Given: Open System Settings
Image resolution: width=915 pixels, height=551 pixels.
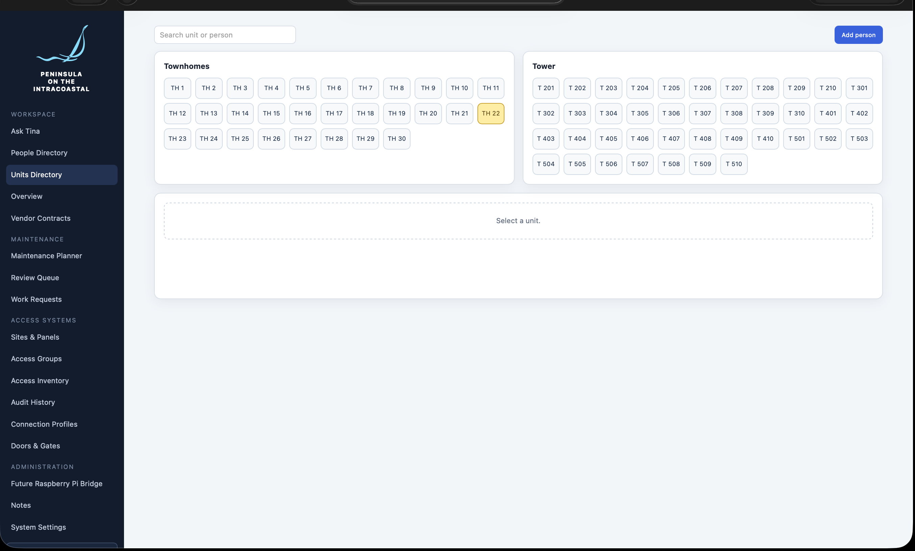Looking at the screenshot, I should pyautogui.click(x=61, y=527).
